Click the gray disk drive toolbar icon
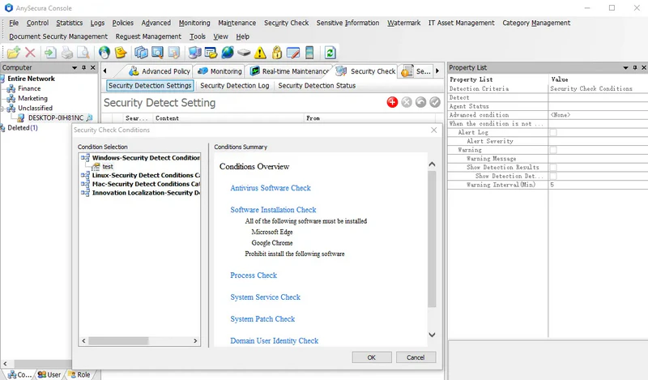This screenshot has width=648, height=380. [244, 53]
